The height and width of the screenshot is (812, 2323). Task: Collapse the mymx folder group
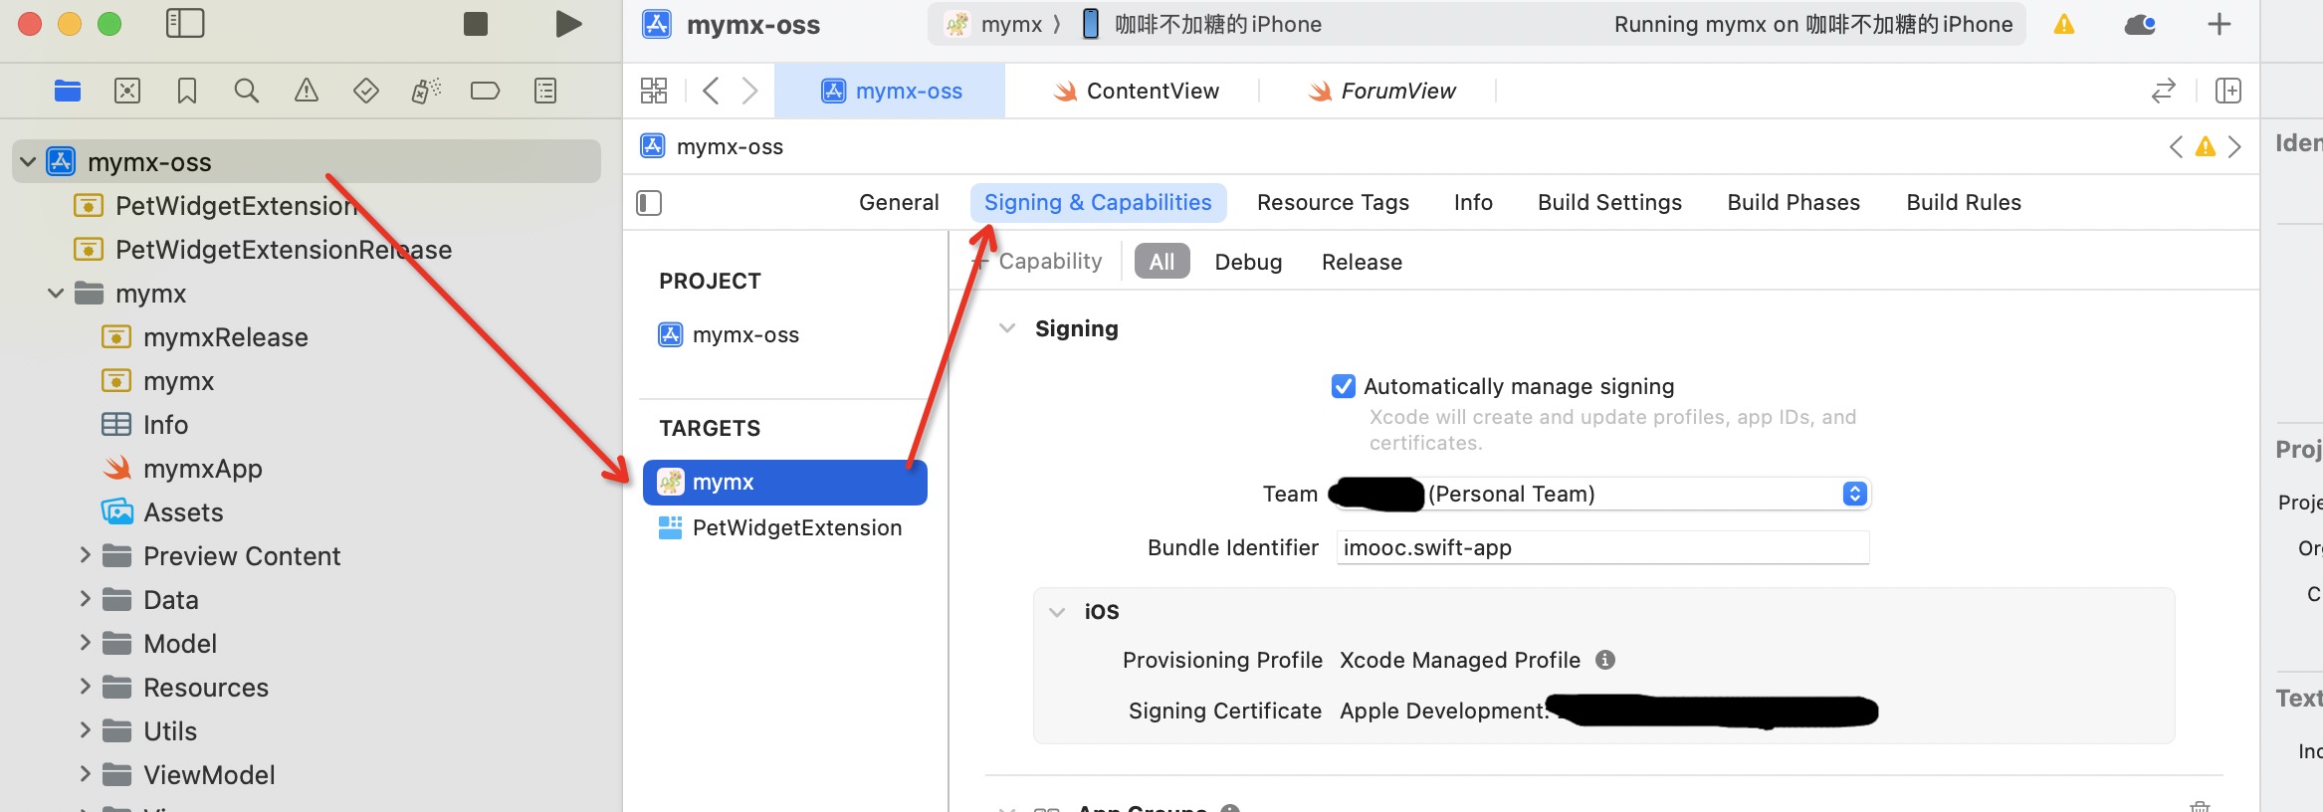click(56, 294)
